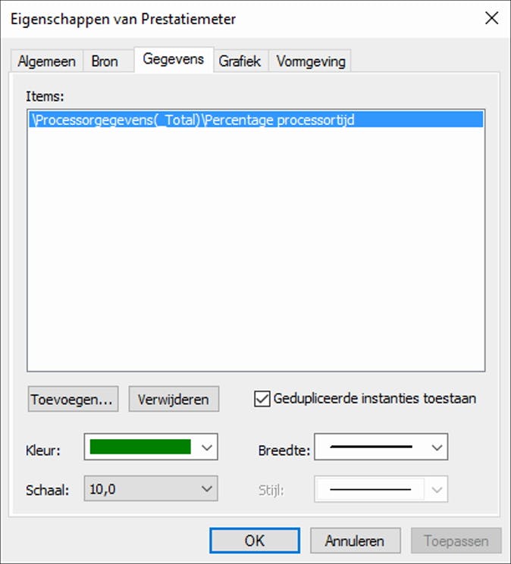Remove the counter with Verwijderen button
The height and width of the screenshot is (564, 511).
pos(174,399)
